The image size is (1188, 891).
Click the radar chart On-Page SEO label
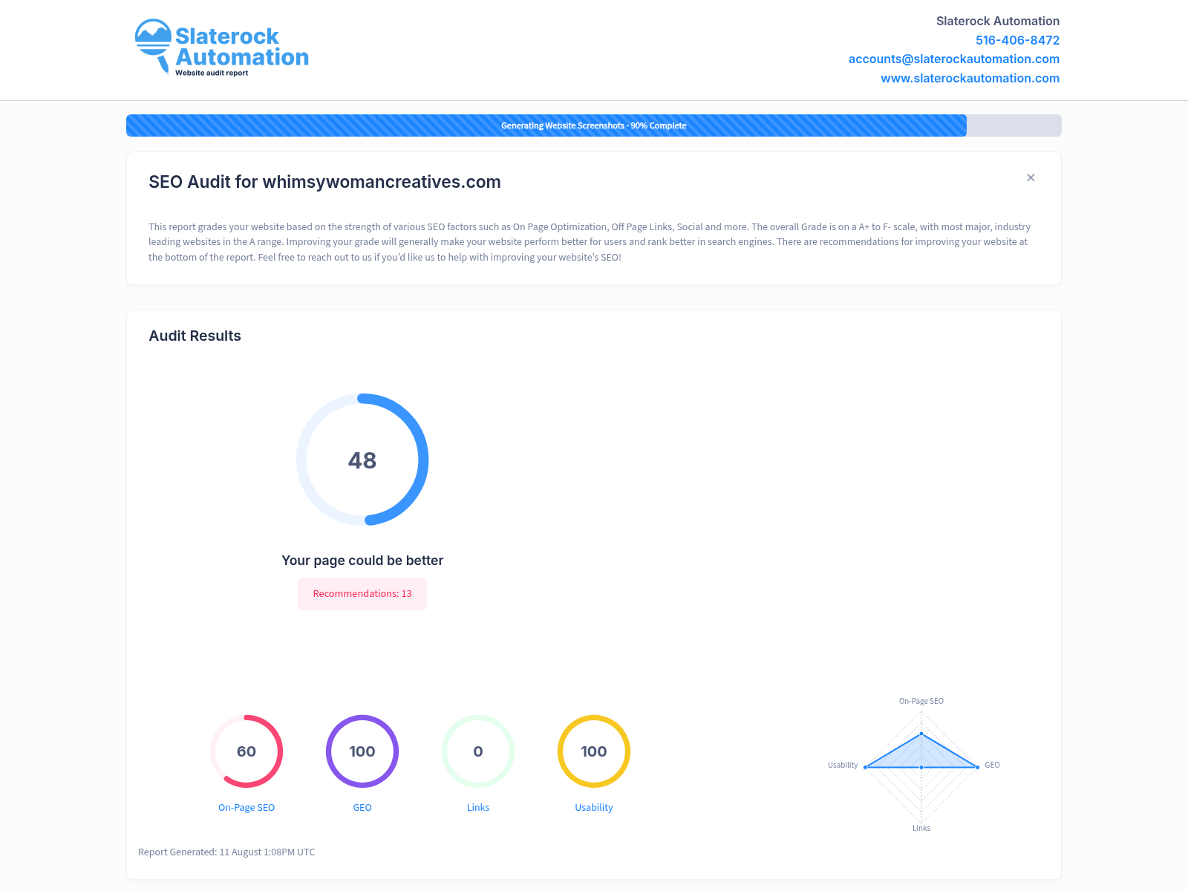coord(921,701)
